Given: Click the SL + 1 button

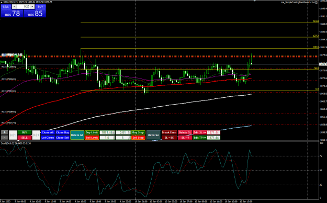Looking at the screenshot, I should click(185, 138).
